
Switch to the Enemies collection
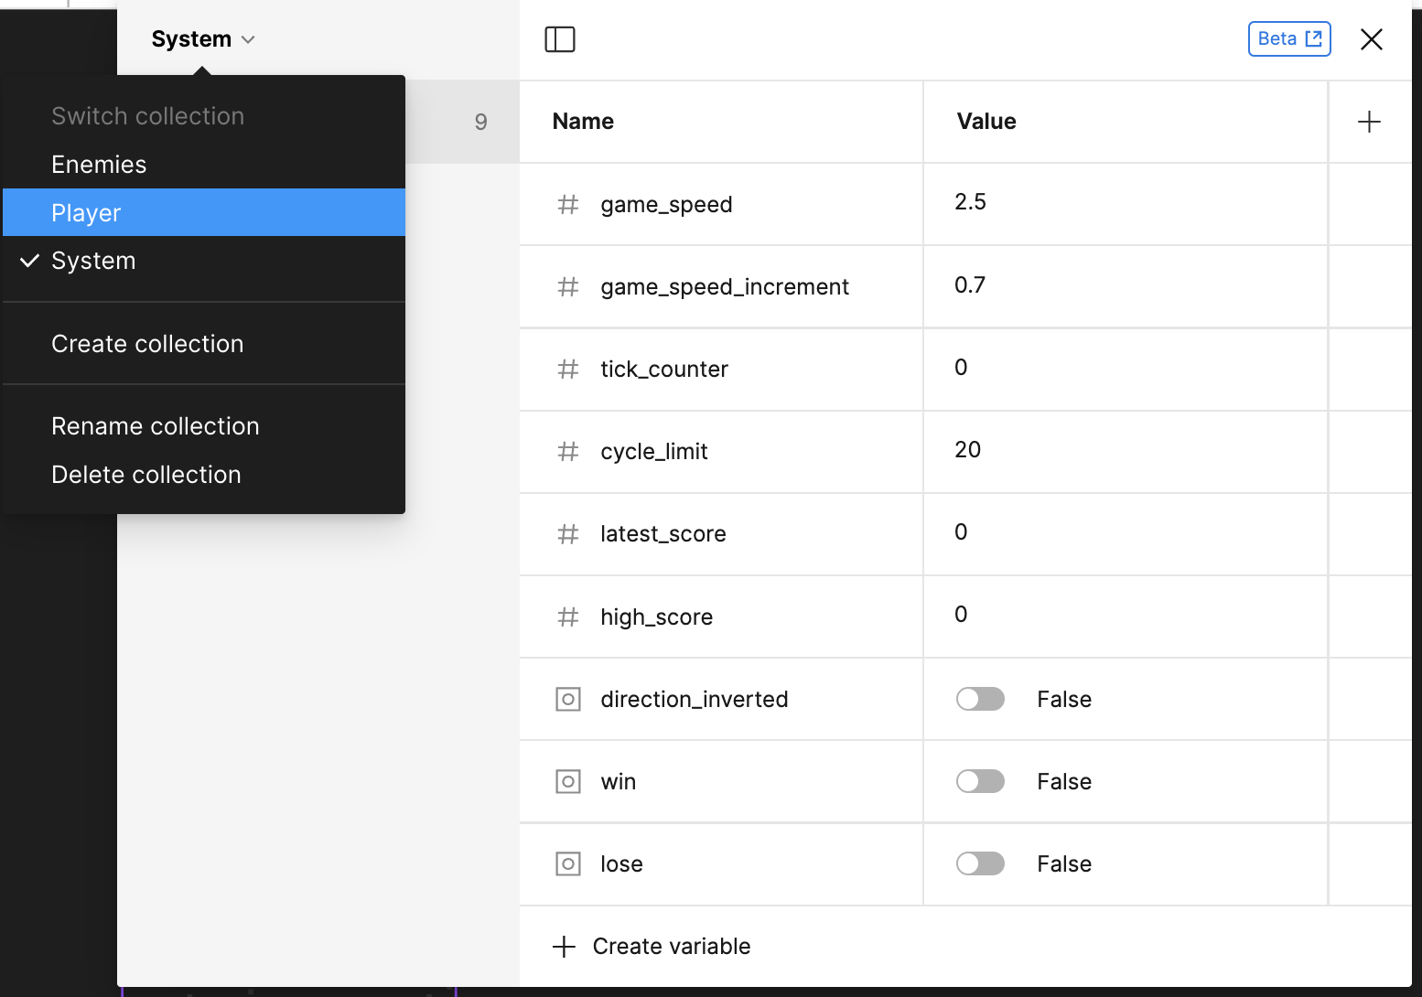coord(204,165)
